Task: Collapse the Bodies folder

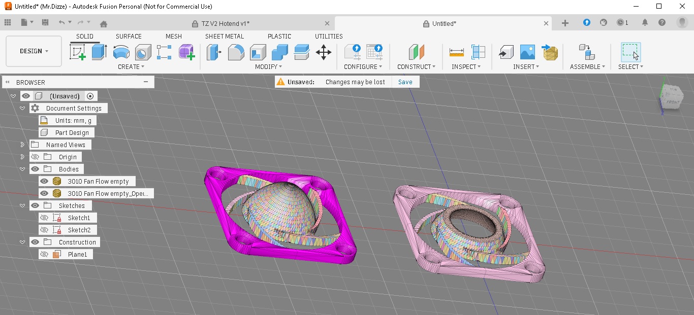Action: [x=22, y=169]
